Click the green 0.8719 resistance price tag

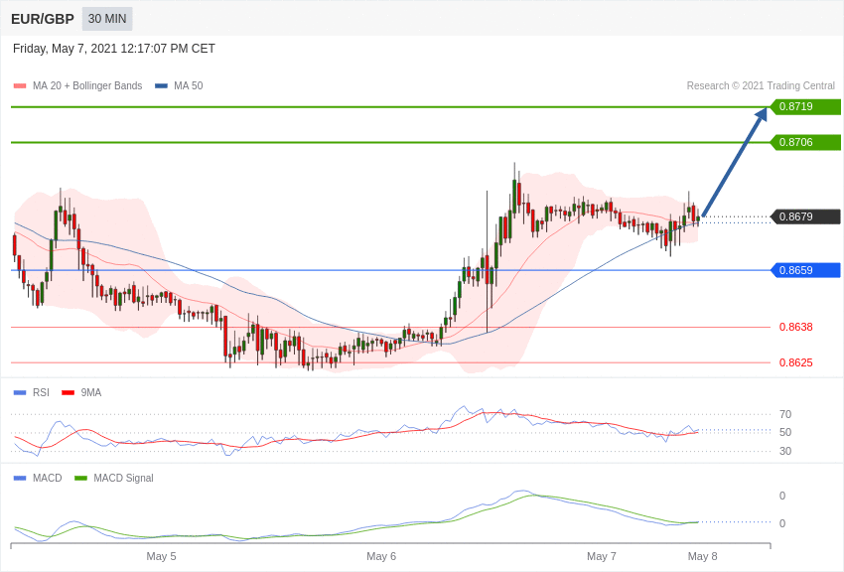(x=806, y=106)
